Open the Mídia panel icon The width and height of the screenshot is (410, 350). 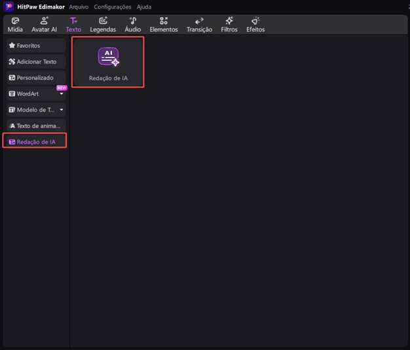(14, 22)
